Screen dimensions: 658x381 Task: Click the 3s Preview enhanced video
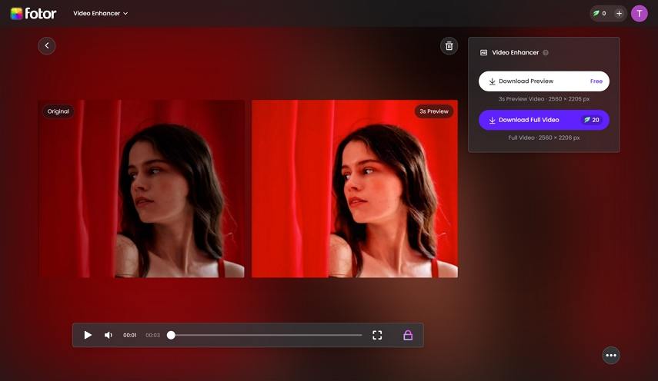point(355,188)
